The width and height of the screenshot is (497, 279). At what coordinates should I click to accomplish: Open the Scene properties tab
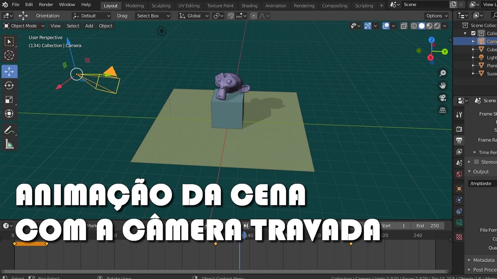(459, 163)
